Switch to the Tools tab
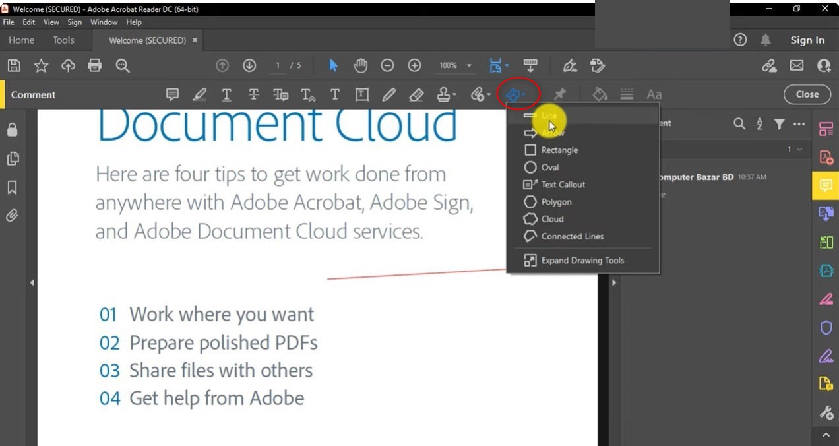This screenshot has height=446, width=839. click(x=63, y=40)
